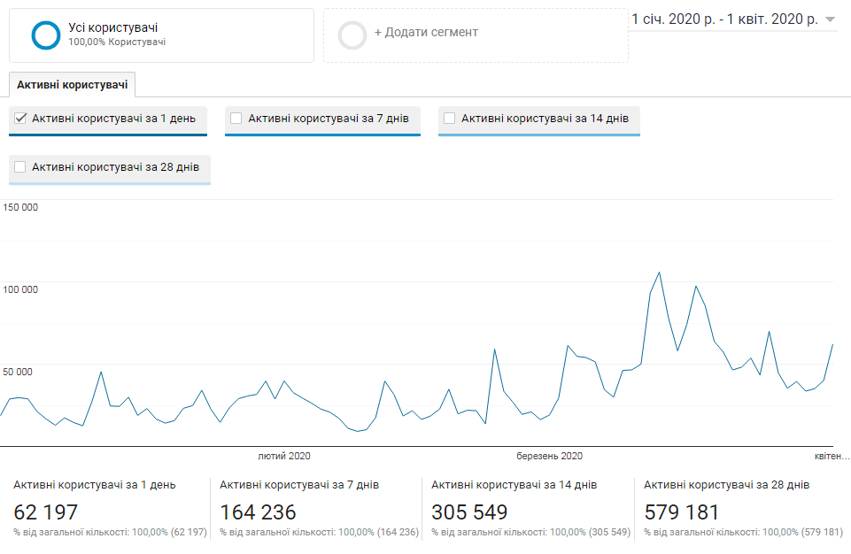Click the blue Усі користувачі segment circle
This screenshot has width=851, height=554.
(x=45, y=35)
